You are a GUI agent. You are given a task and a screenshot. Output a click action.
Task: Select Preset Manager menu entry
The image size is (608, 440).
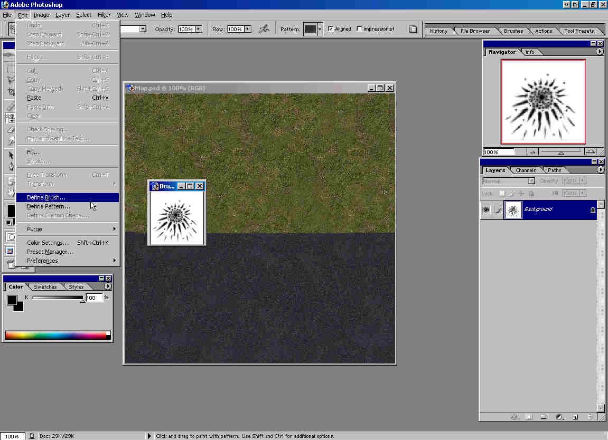(50, 252)
